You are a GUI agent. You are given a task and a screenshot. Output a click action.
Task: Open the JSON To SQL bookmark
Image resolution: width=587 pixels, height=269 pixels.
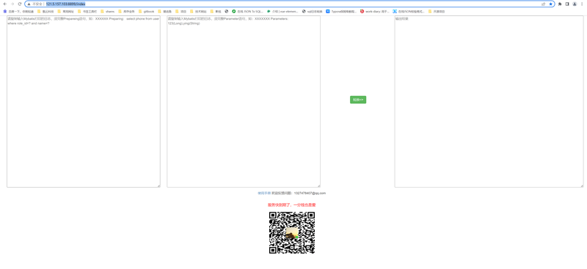pyautogui.click(x=247, y=12)
